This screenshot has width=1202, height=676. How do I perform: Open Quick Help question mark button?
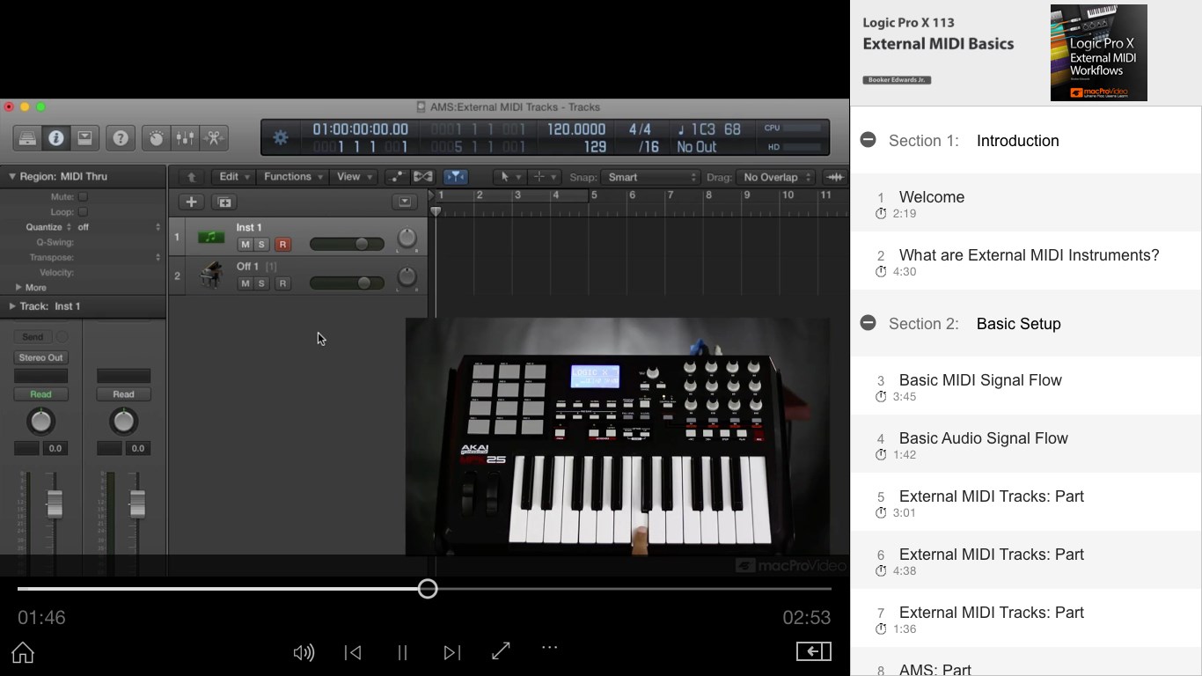click(x=121, y=138)
